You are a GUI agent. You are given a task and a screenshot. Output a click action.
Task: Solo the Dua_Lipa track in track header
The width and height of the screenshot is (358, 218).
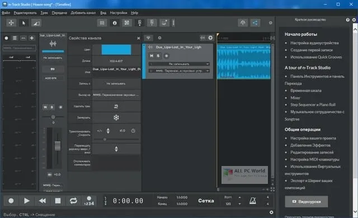coord(158,56)
